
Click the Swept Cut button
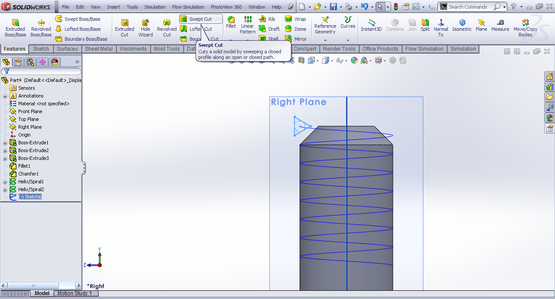coord(201,19)
